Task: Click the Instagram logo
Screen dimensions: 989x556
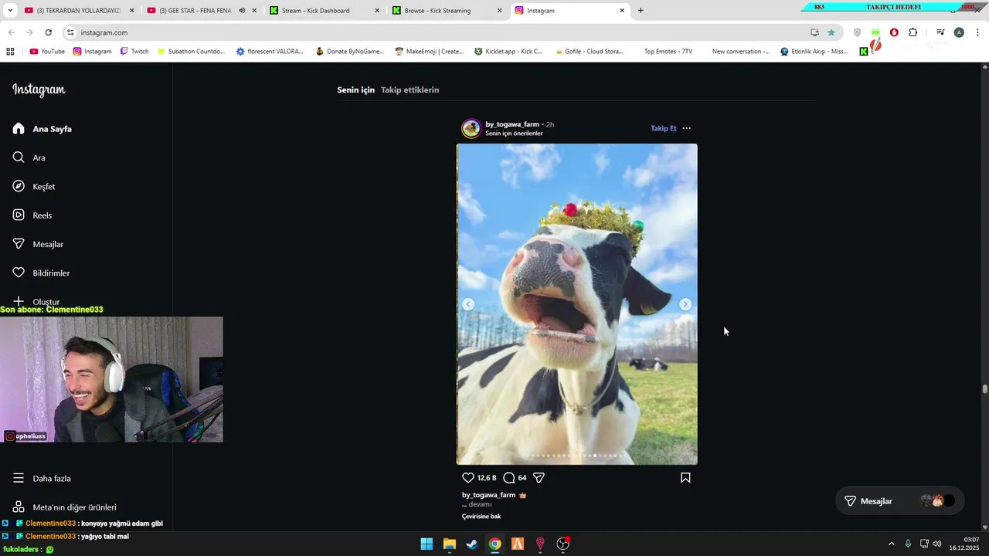Action: coord(39,90)
